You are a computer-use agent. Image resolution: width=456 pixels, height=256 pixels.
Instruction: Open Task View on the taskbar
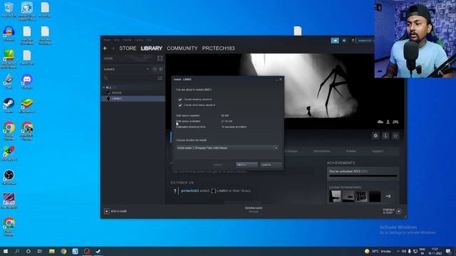coord(40,251)
